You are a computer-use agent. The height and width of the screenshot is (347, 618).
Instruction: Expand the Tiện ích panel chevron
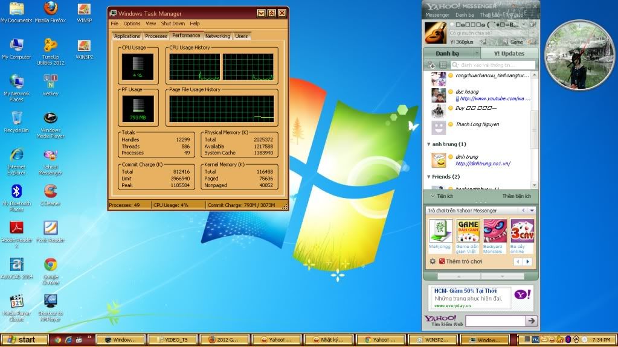click(433, 196)
